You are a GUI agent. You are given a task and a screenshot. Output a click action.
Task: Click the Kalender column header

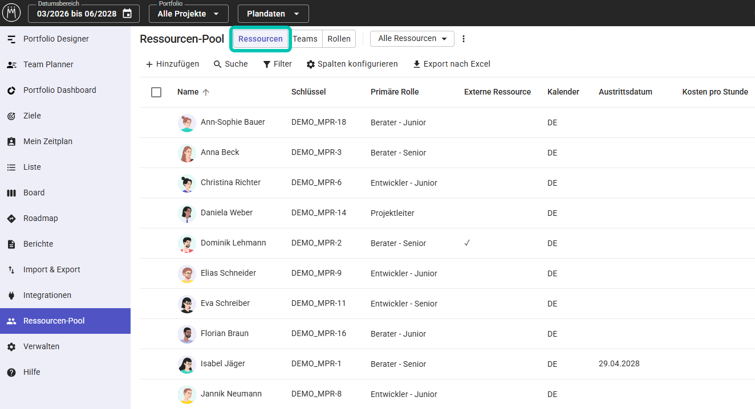click(x=563, y=92)
